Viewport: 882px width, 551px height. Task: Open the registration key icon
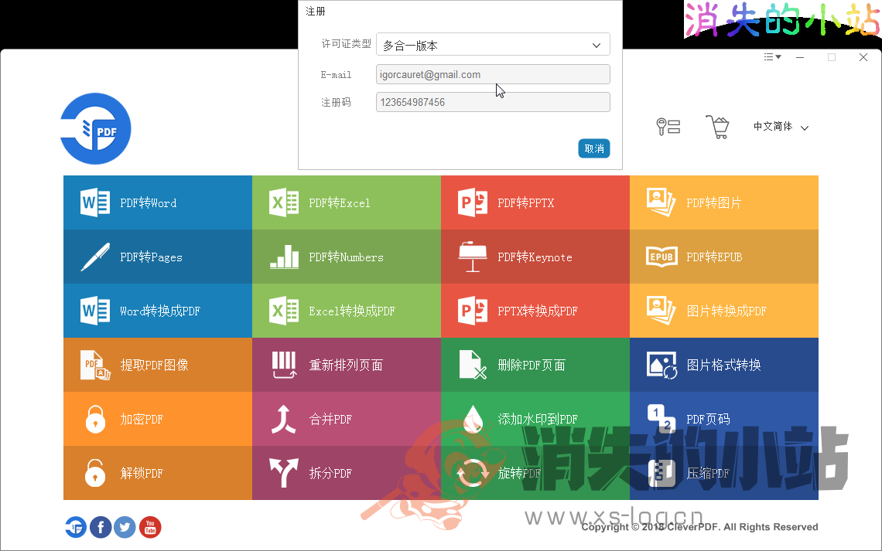[x=668, y=127]
